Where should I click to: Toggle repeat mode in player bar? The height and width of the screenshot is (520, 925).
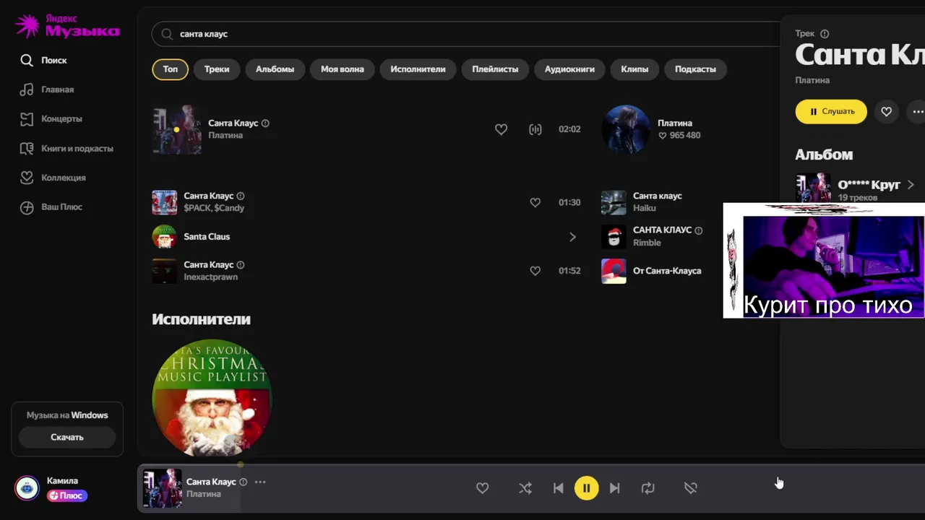(647, 488)
